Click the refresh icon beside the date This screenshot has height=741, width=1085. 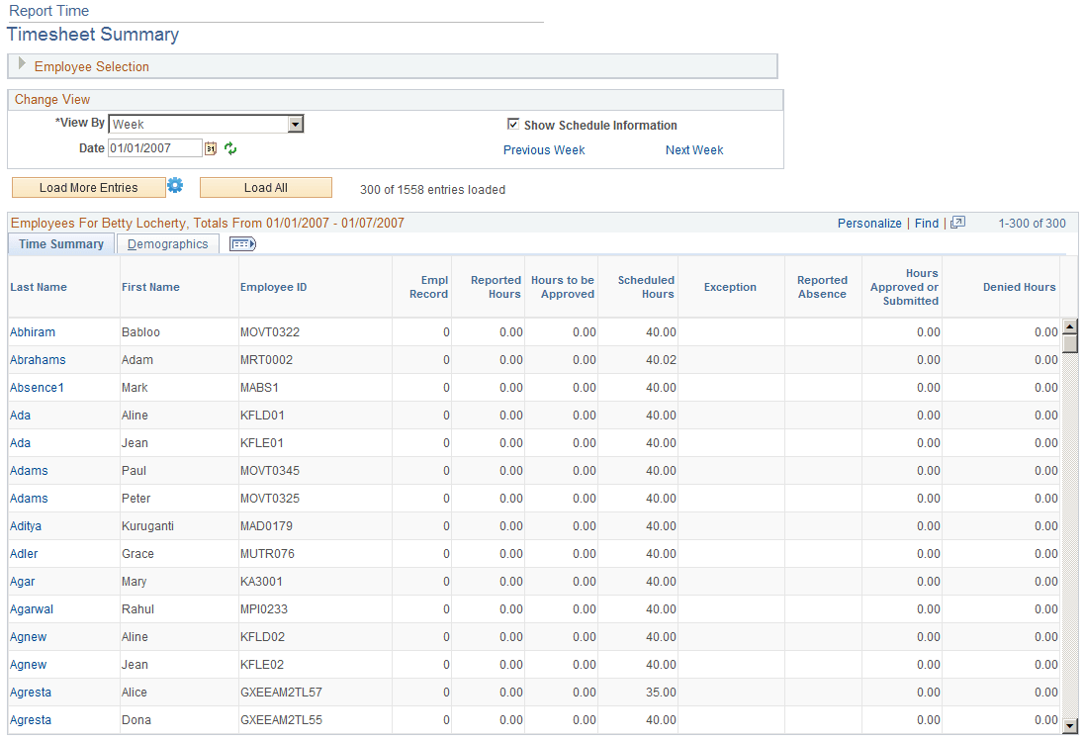click(229, 147)
